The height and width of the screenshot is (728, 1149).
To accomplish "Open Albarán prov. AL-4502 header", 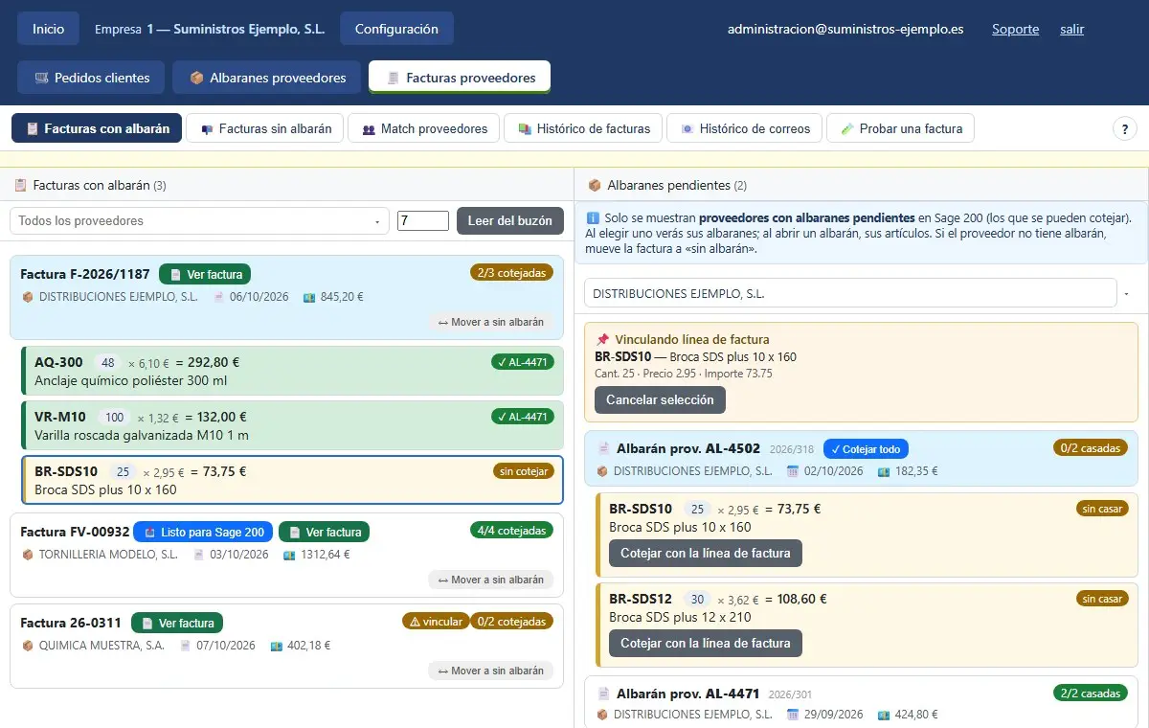I will point(861,459).
